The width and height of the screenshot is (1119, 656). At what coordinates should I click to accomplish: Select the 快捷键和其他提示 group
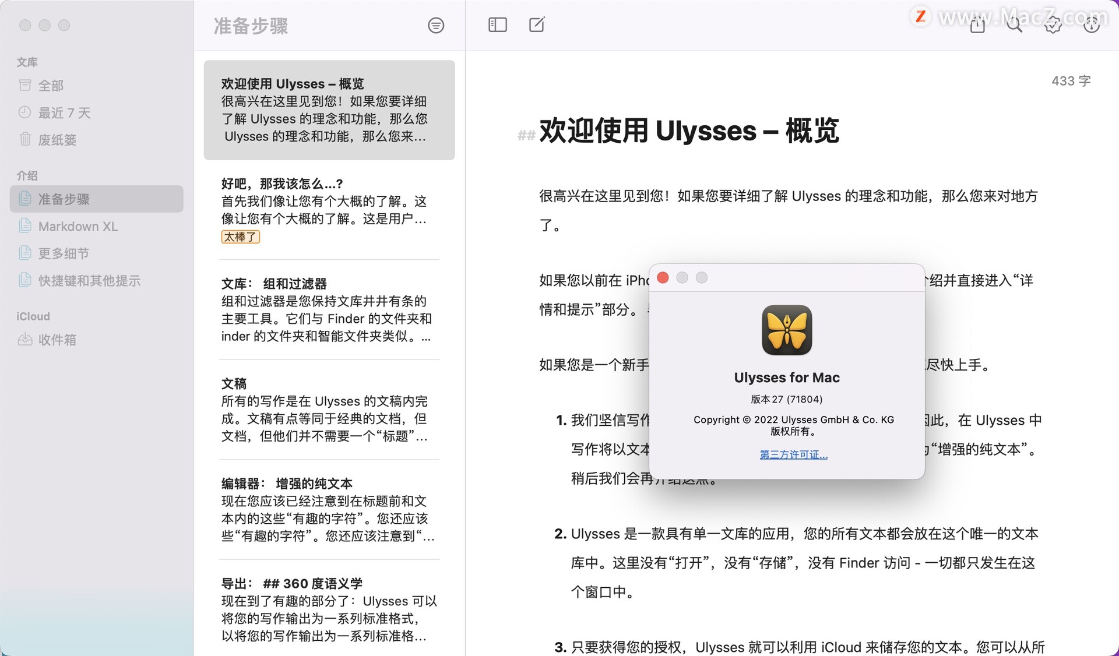click(97, 280)
